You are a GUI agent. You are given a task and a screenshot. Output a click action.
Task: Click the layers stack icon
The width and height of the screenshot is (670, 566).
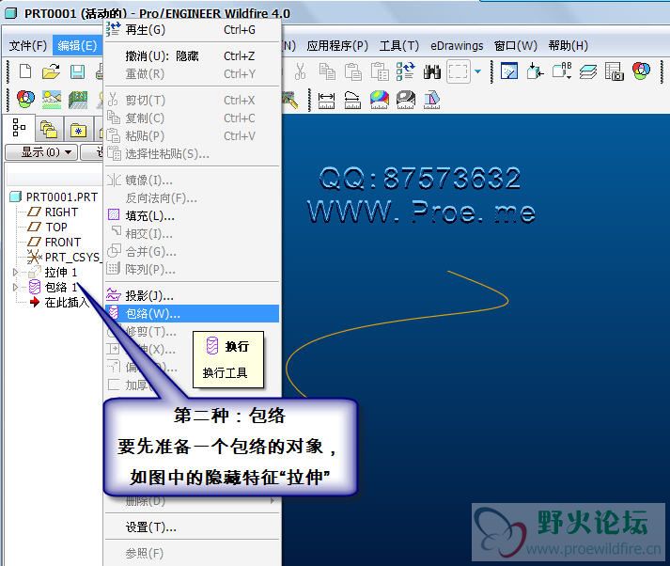click(588, 71)
